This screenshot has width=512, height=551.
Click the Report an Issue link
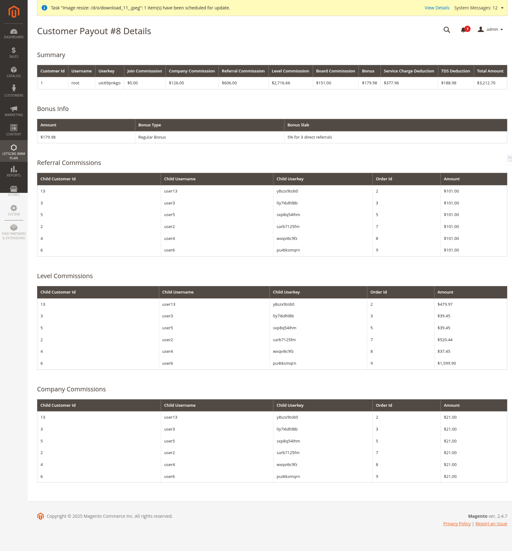tap(491, 524)
